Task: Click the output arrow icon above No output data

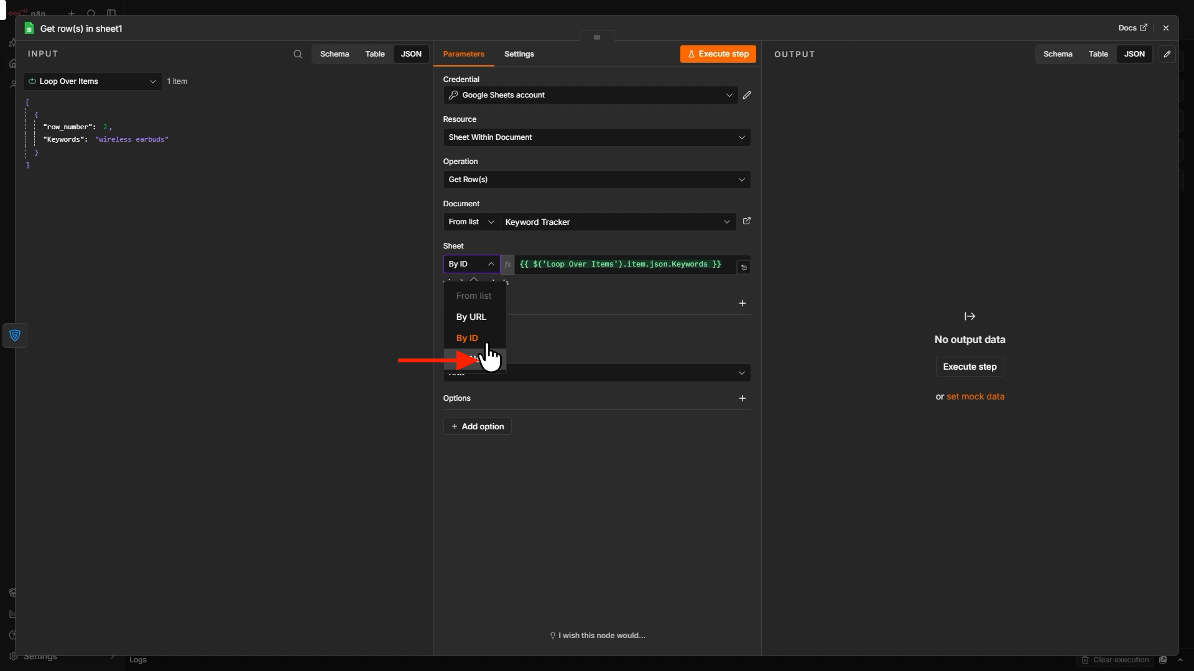Action: coord(970,316)
